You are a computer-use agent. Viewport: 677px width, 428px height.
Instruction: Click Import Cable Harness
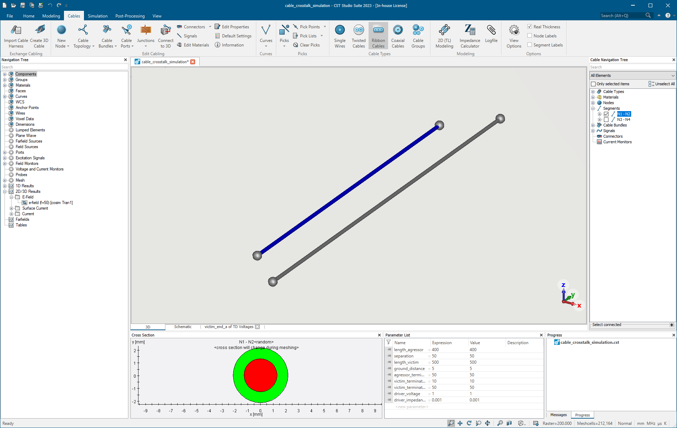(16, 35)
